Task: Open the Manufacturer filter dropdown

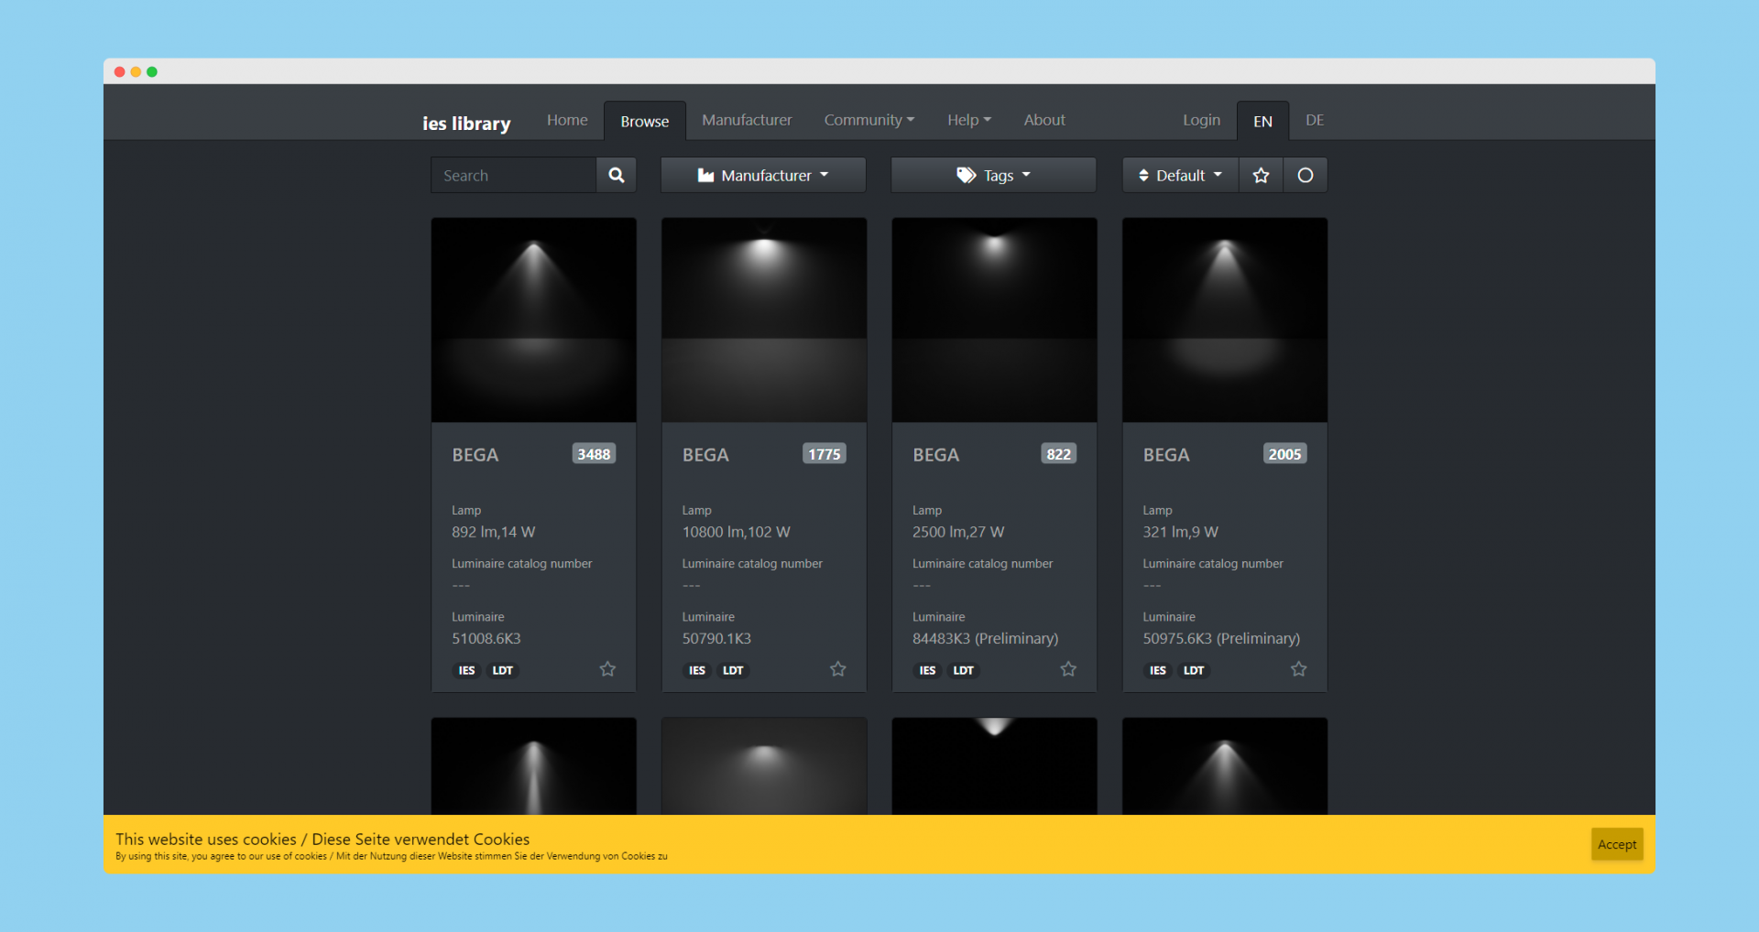Action: click(763, 175)
